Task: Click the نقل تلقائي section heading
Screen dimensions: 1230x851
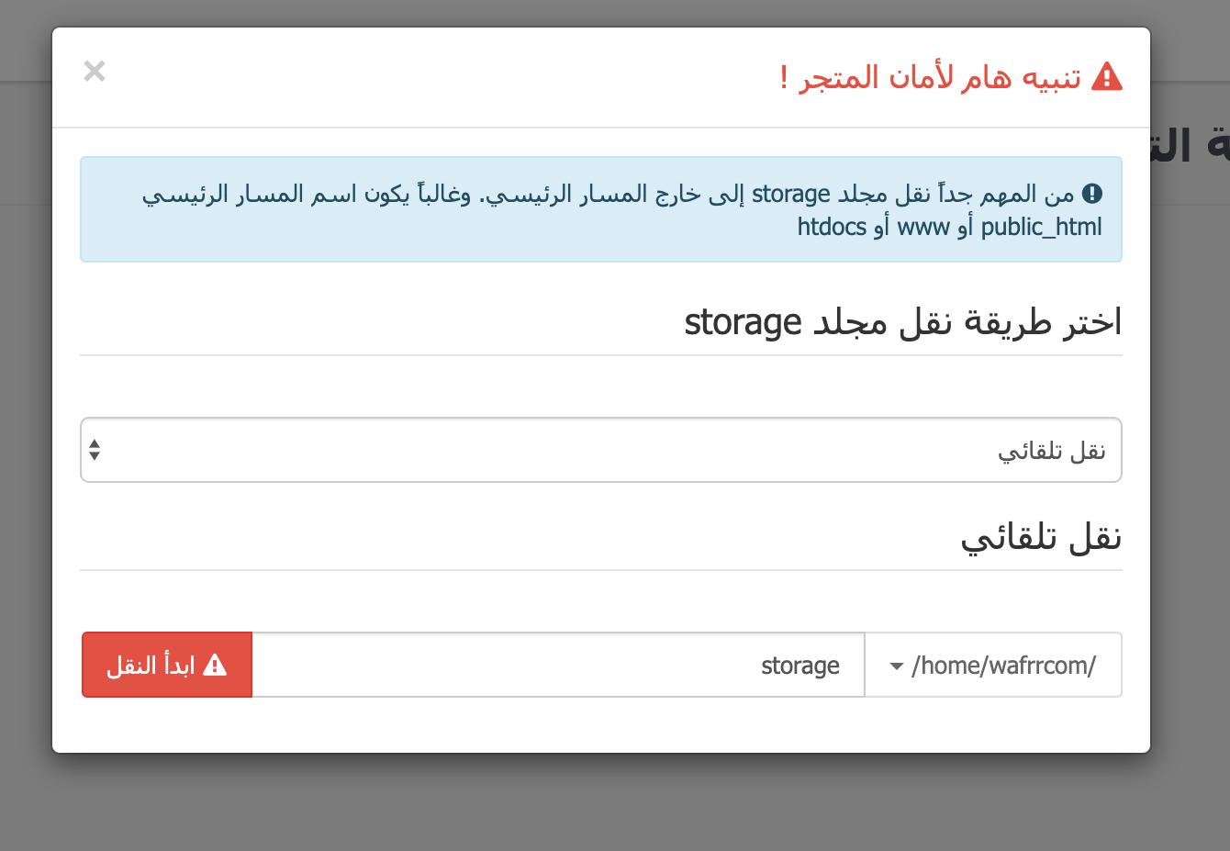Action: tap(1041, 538)
